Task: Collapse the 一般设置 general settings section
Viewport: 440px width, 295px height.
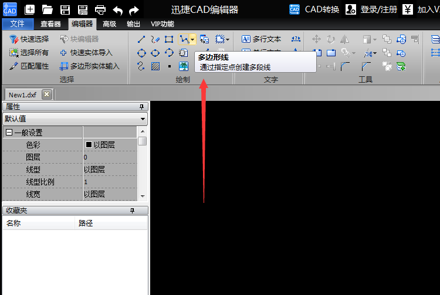Action: [x=9, y=133]
